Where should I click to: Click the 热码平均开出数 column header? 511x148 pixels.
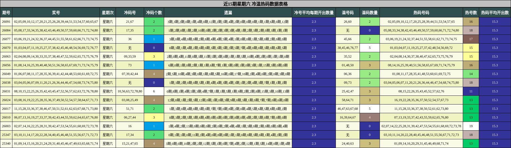pos(495,13)
